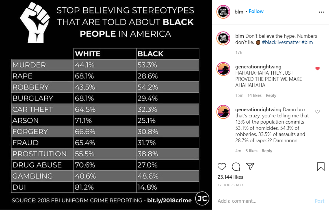
Task: Click the blm profile picture
Action: [x=223, y=12]
